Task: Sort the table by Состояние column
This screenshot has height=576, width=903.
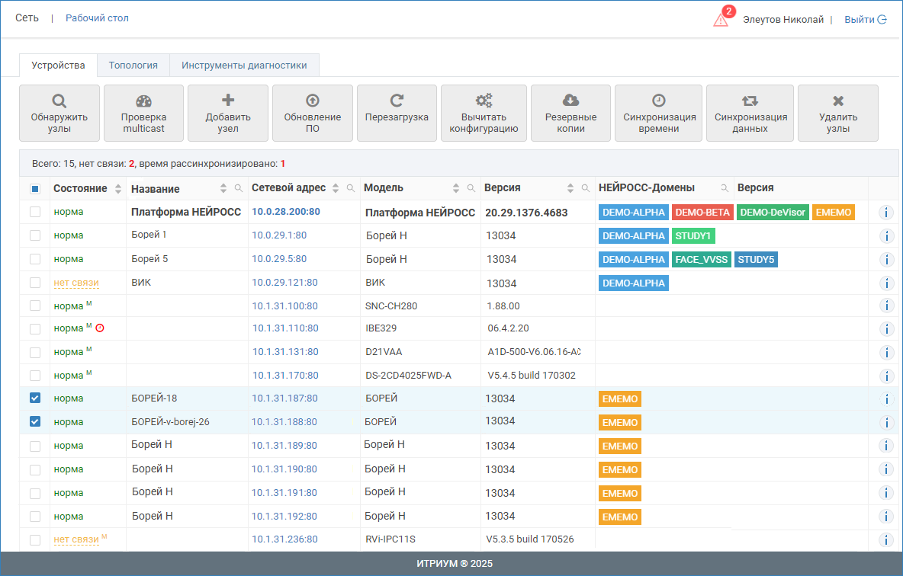Action: 118,189
